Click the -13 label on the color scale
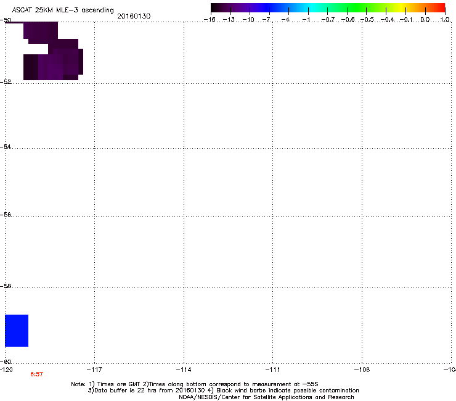 [x=229, y=20]
